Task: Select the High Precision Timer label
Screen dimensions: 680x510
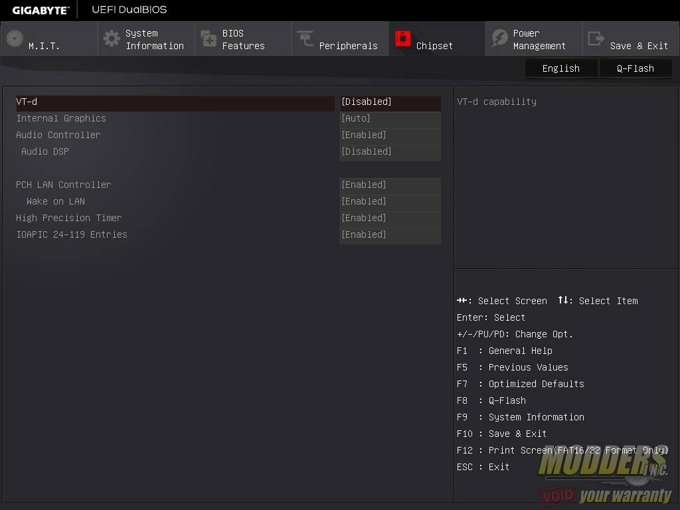Action: 69,218
